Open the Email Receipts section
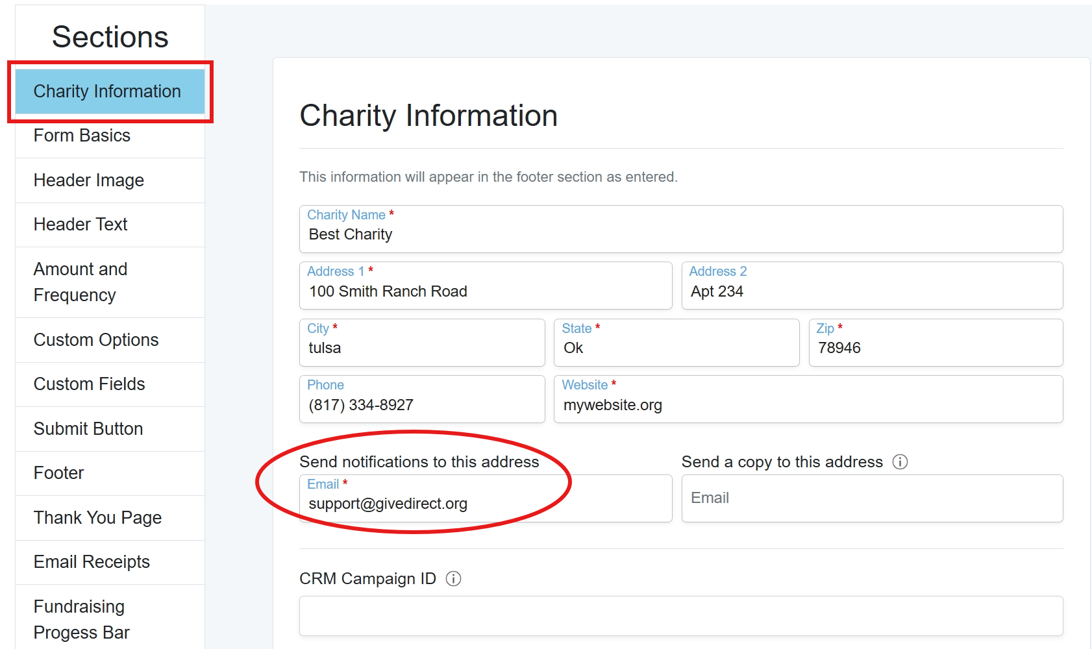The width and height of the screenshot is (1092, 649). [110, 562]
